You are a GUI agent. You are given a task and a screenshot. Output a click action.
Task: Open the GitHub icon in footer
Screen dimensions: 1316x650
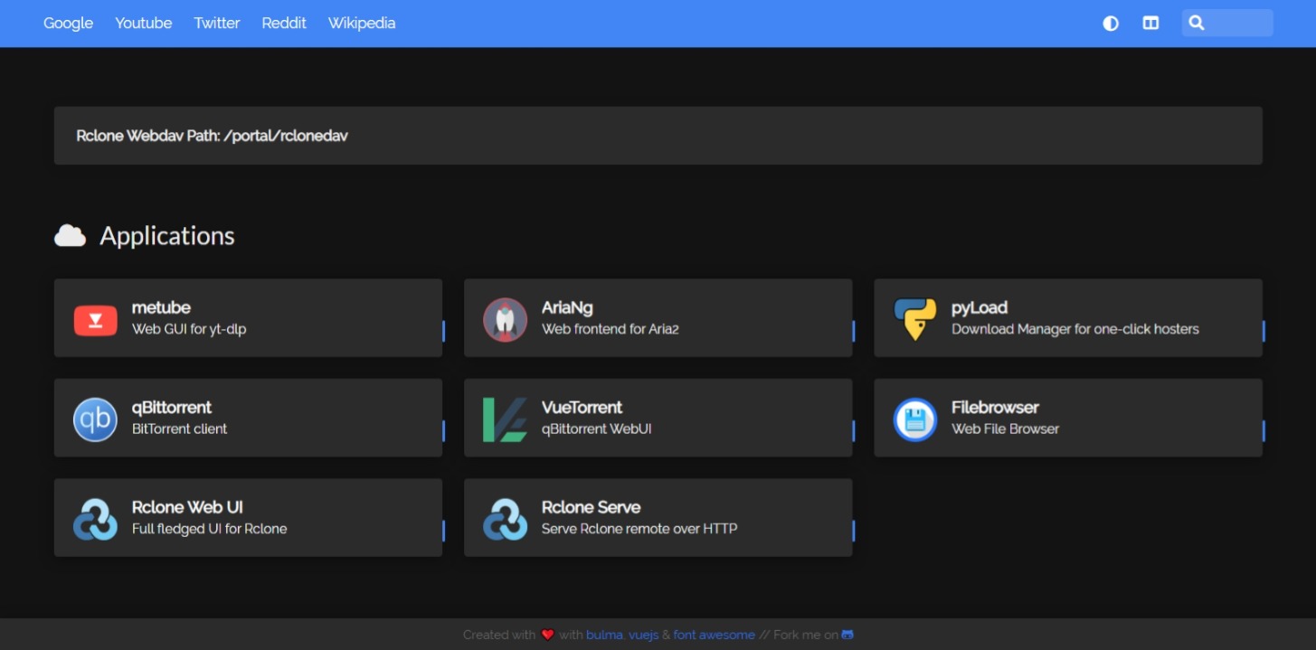tap(847, 635)
